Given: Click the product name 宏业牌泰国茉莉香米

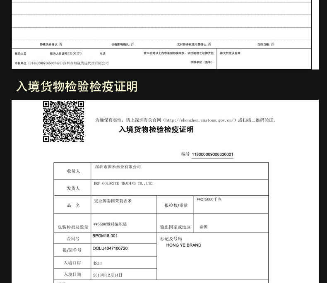Looking at the screenshot, I should [113, 201].
